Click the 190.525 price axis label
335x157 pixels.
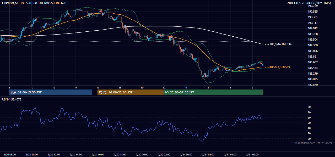[312, 12]
